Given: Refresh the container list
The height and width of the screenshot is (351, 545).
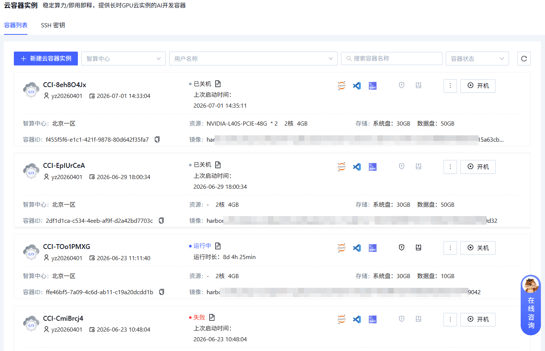Looking at the screenshot, I should (524, 59).
